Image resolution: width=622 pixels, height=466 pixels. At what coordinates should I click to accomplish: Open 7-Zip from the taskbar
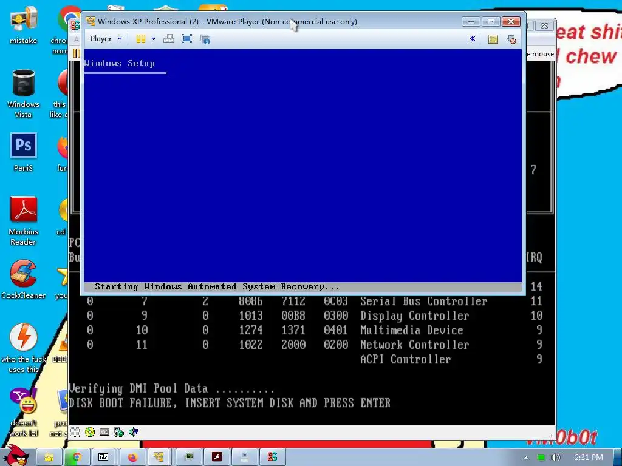[x=103, y=458]
